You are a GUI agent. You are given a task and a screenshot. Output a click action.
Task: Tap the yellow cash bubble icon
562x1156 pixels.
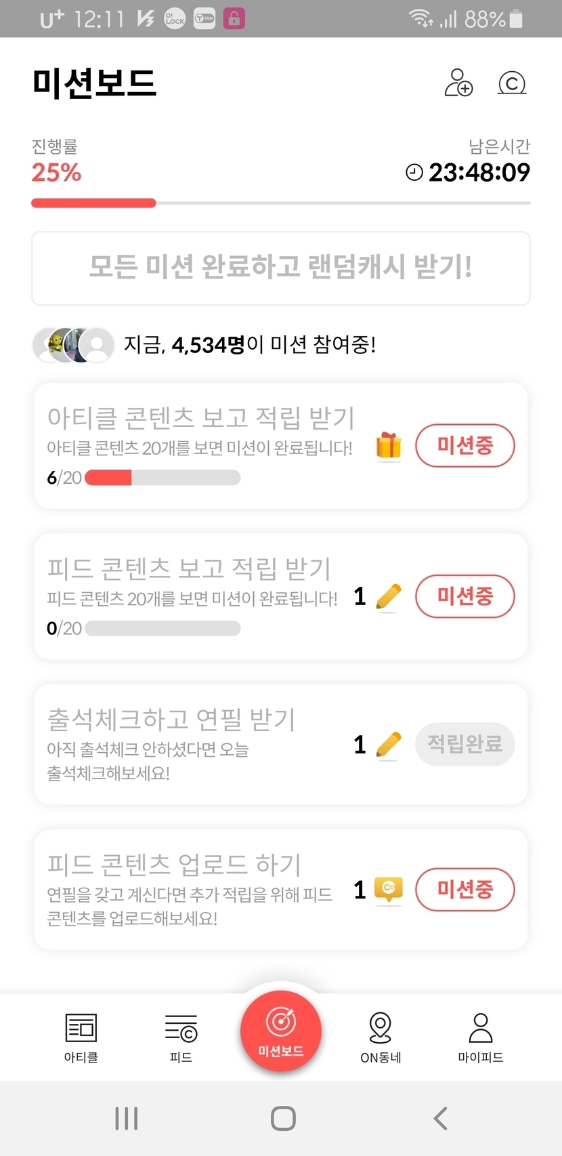(x=389, y=889)
